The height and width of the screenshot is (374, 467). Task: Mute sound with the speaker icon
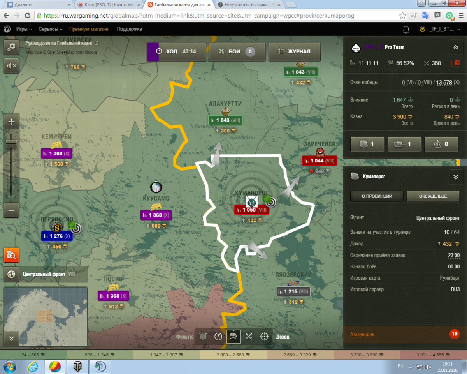coord(11,66)
